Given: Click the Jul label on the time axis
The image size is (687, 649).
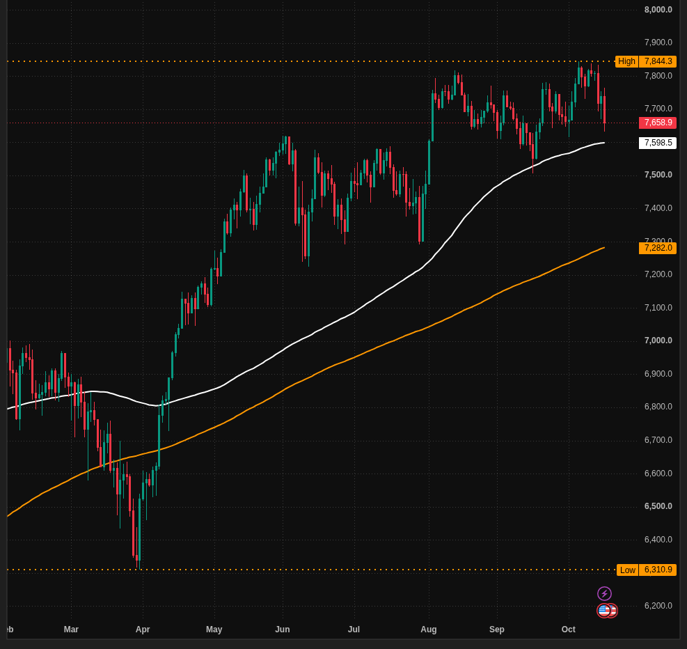Looking at the screenshot, I should tap(354, 630).
